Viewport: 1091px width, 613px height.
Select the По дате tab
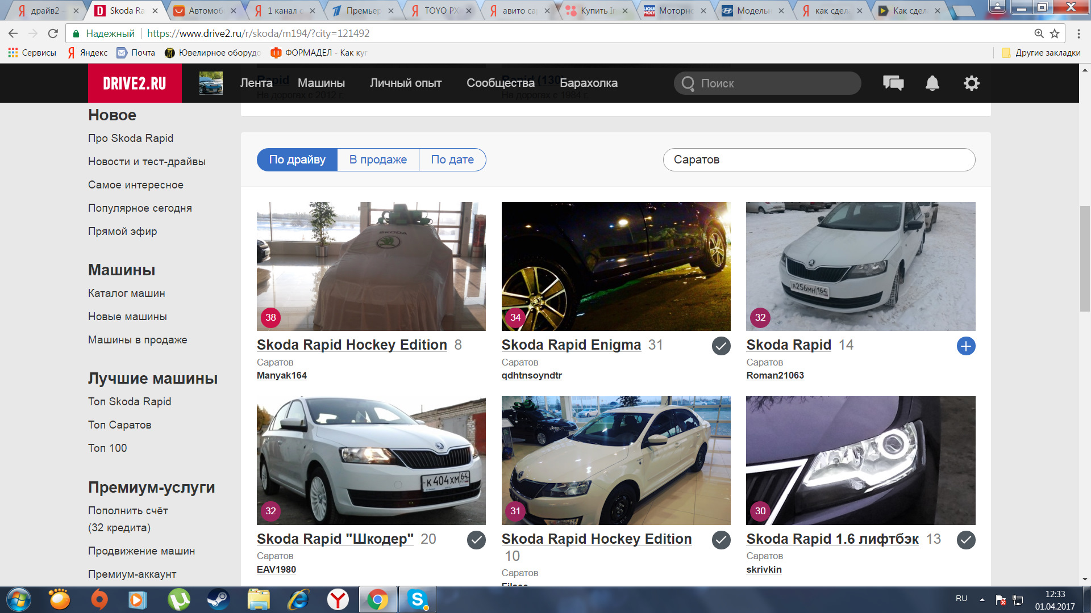[452, 159]
